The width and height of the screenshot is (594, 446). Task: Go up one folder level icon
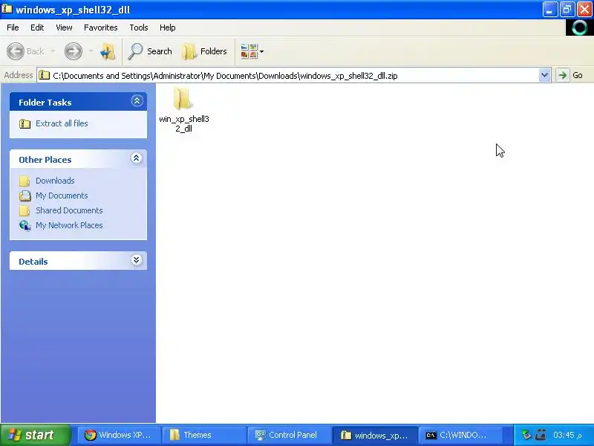tap(108, 51)
